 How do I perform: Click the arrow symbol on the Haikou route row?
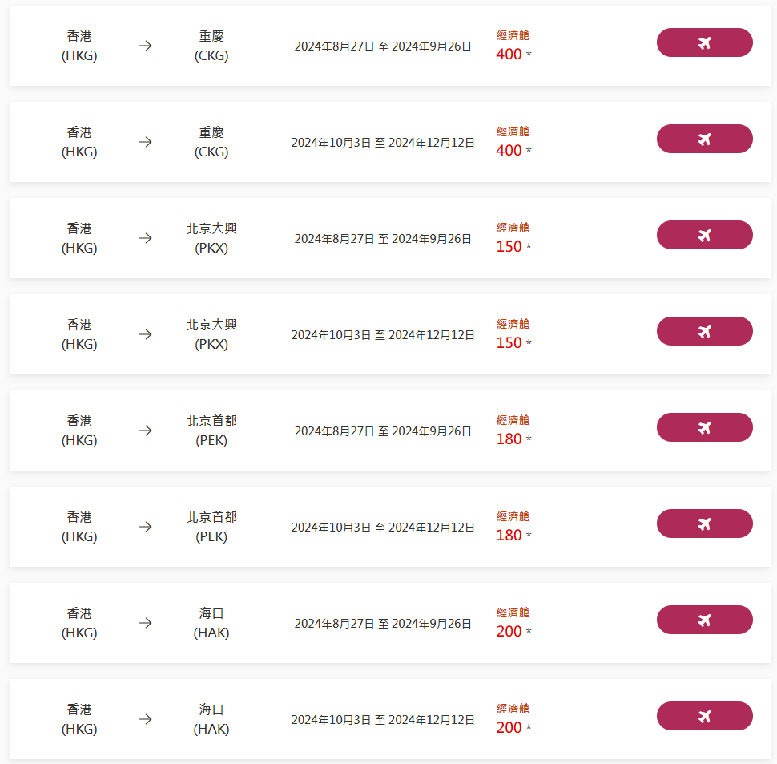[145, 624]
